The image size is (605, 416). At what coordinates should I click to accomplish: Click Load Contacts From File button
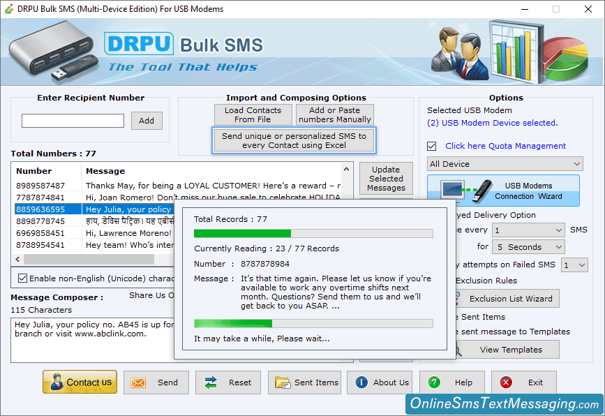(x=253, y=114)
